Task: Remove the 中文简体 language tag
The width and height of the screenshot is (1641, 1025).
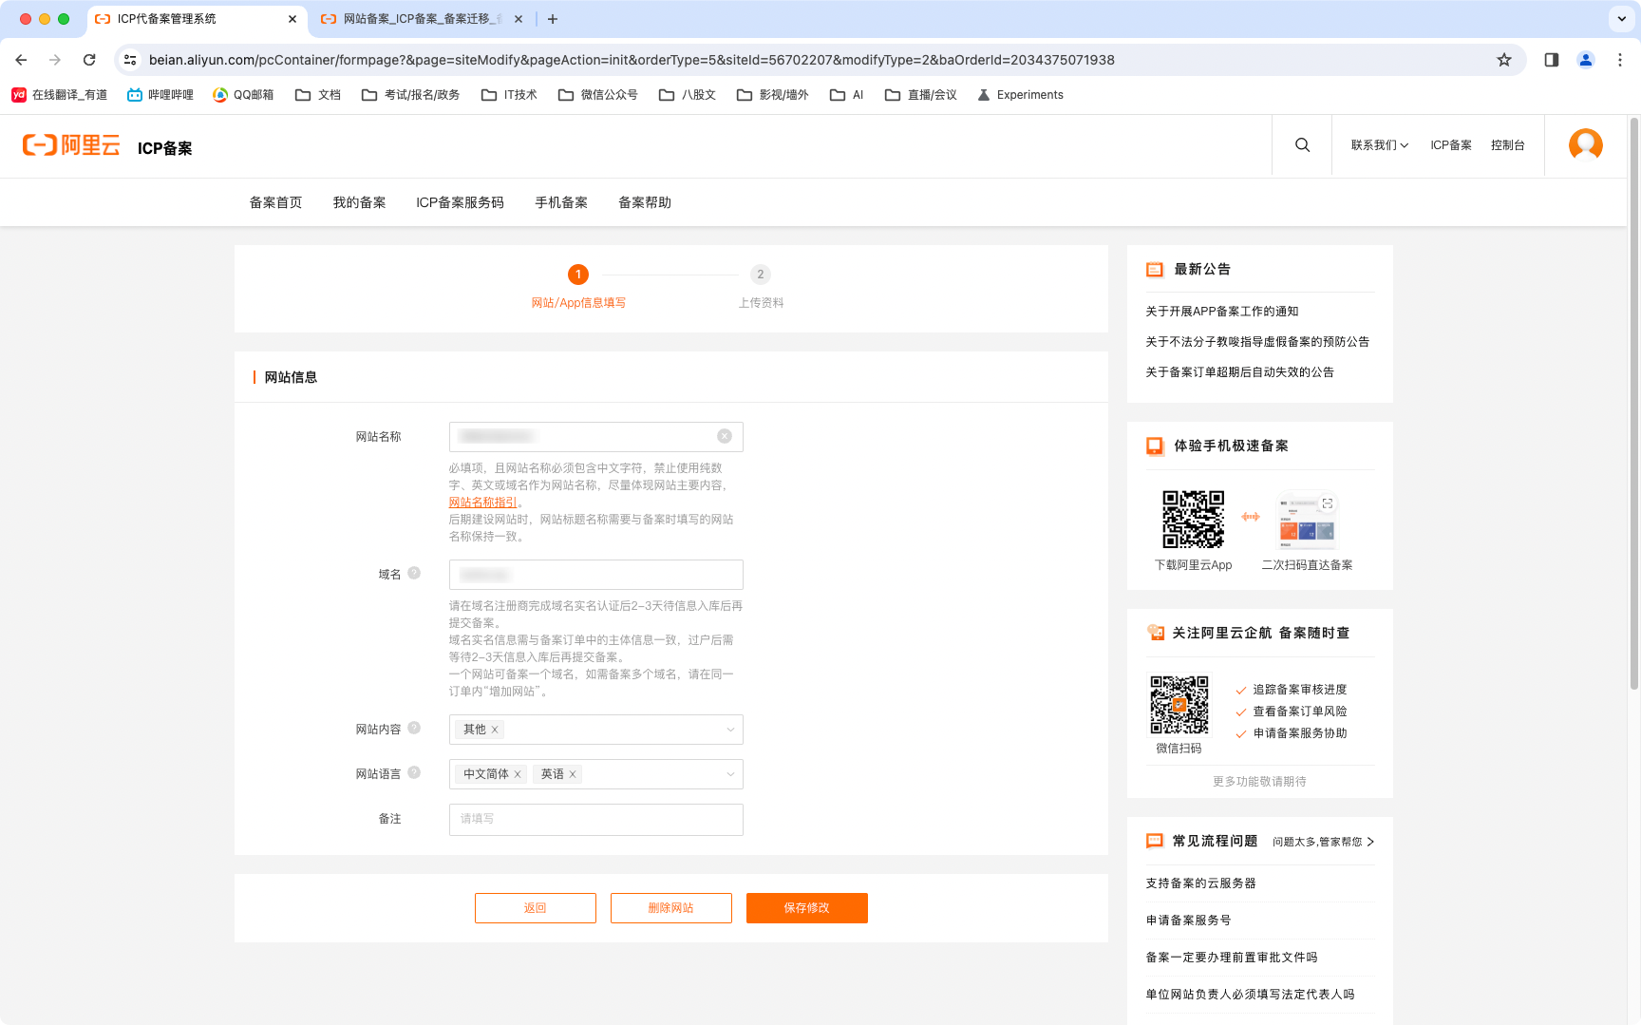Action: click(x=518, y=774)
